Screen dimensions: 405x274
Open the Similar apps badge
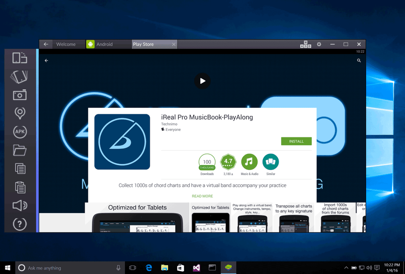coord(271,164)
